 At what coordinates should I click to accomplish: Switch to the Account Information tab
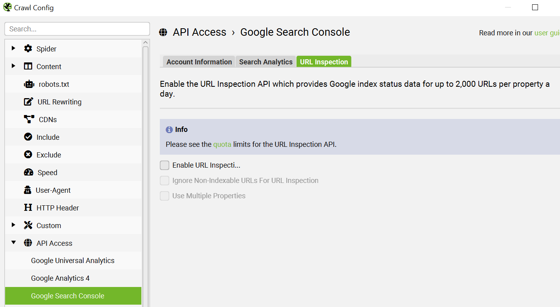(x=199, y=62)
